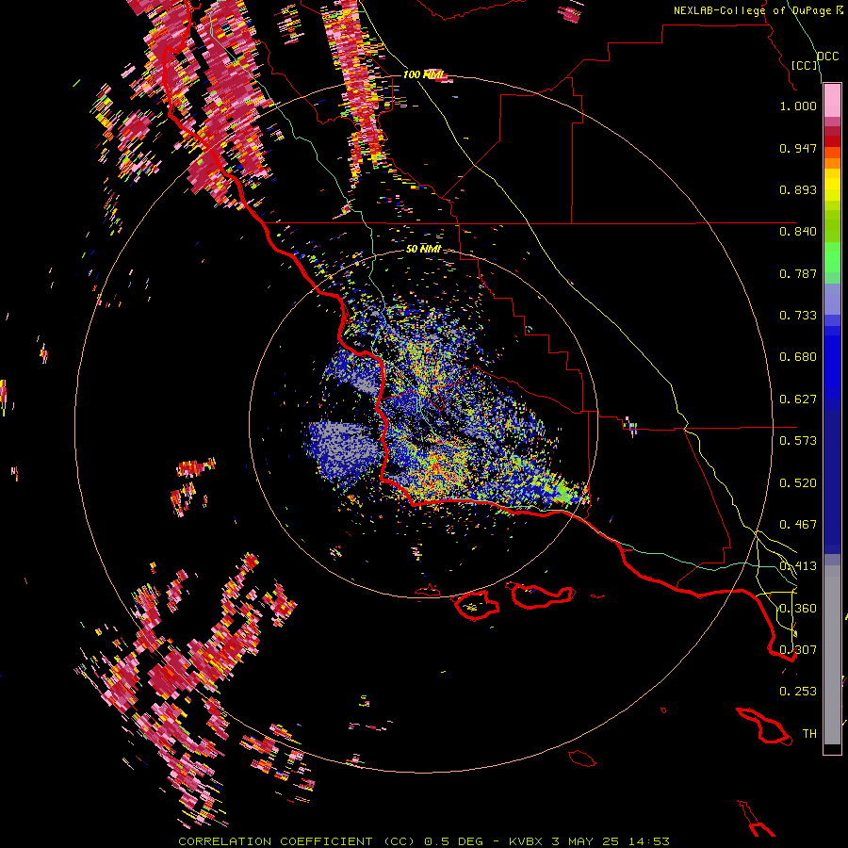This screenshot has width=848, height=848.
Task: Click the 0.573 color scale value
Action: click(798, 441)
